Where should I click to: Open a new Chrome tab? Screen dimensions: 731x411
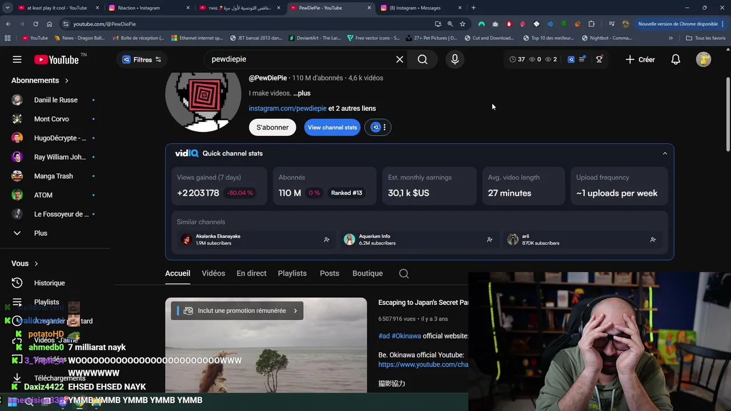473,8
